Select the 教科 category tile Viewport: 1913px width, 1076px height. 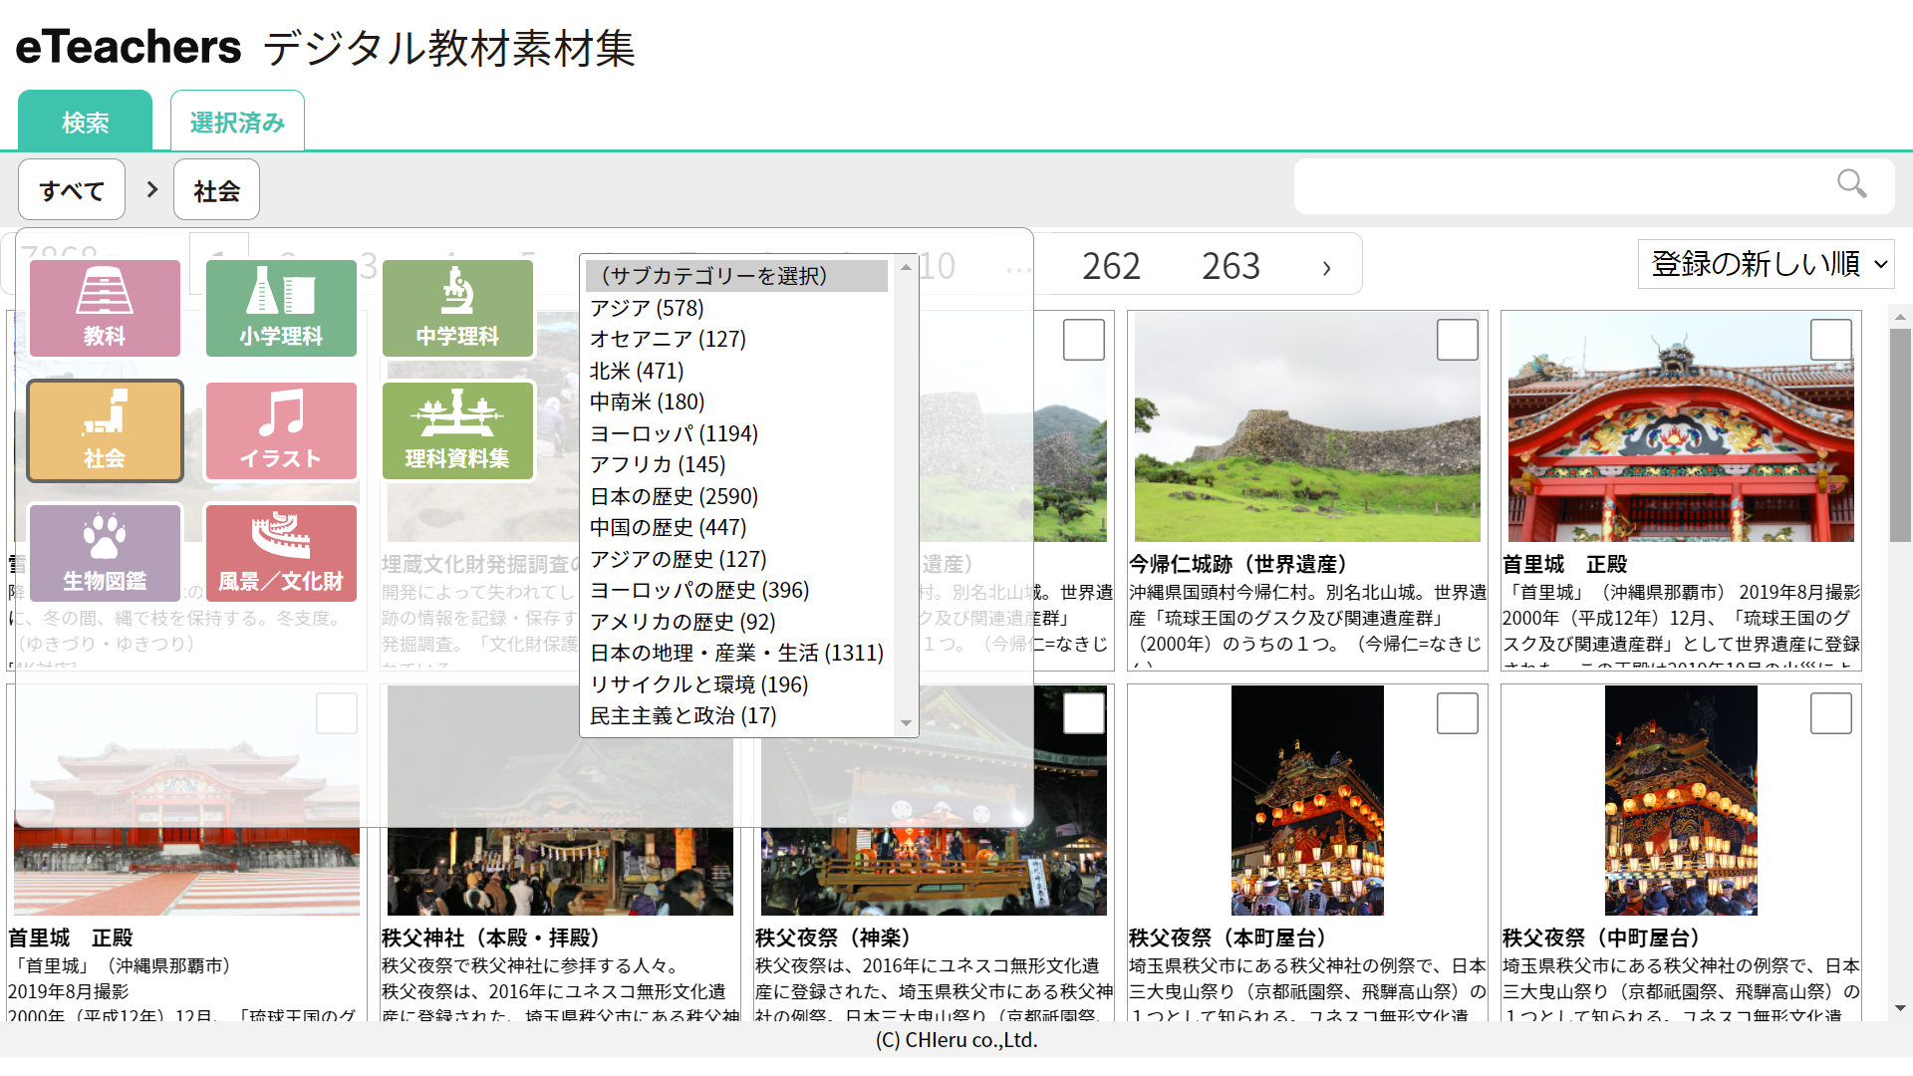[x=105, y=308]
